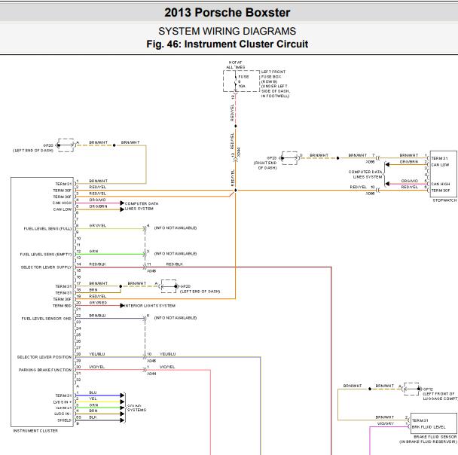This screenshot has height=455, width=458.
Task: Select the "BLU" wire label on connector B
Action: pyautogui.click(x=93, y=392)
